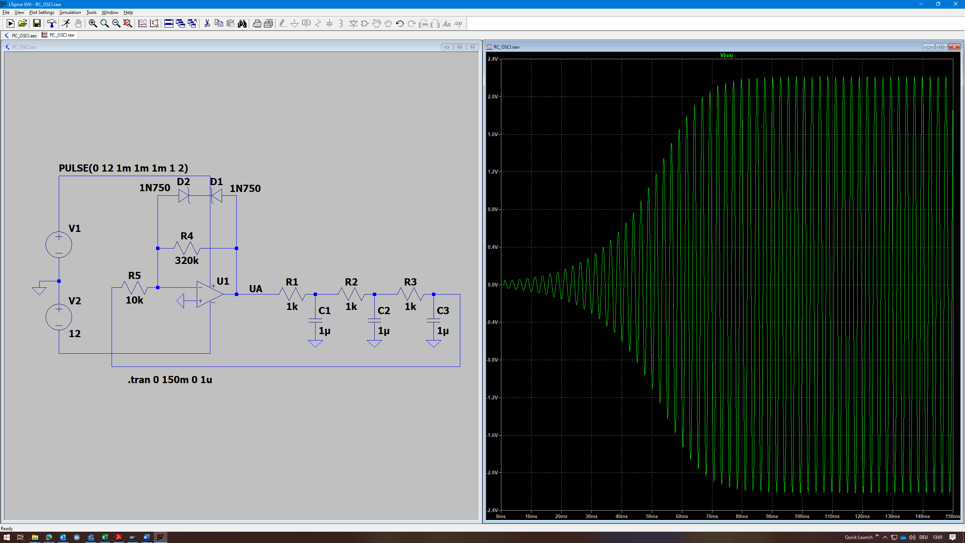Click the Place Component gate icon
Viewport: 965px width, 543px height.
tap(365, 23)
